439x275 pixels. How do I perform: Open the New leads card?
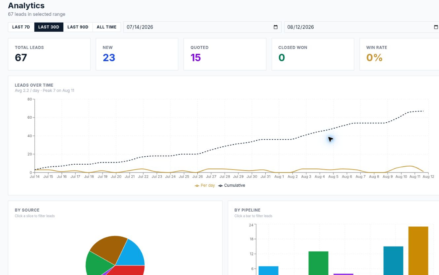[137, 54]
